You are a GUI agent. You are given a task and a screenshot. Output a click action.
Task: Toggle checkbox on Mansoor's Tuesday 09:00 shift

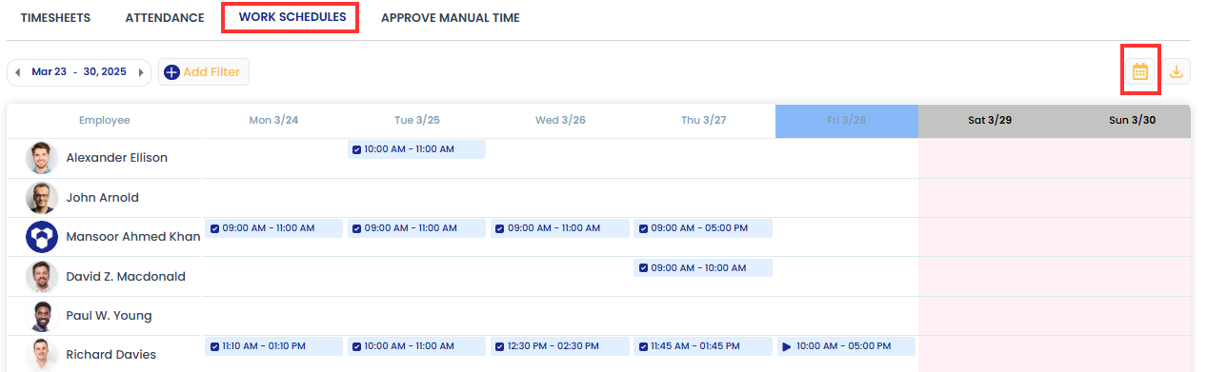tap(357, 228)
